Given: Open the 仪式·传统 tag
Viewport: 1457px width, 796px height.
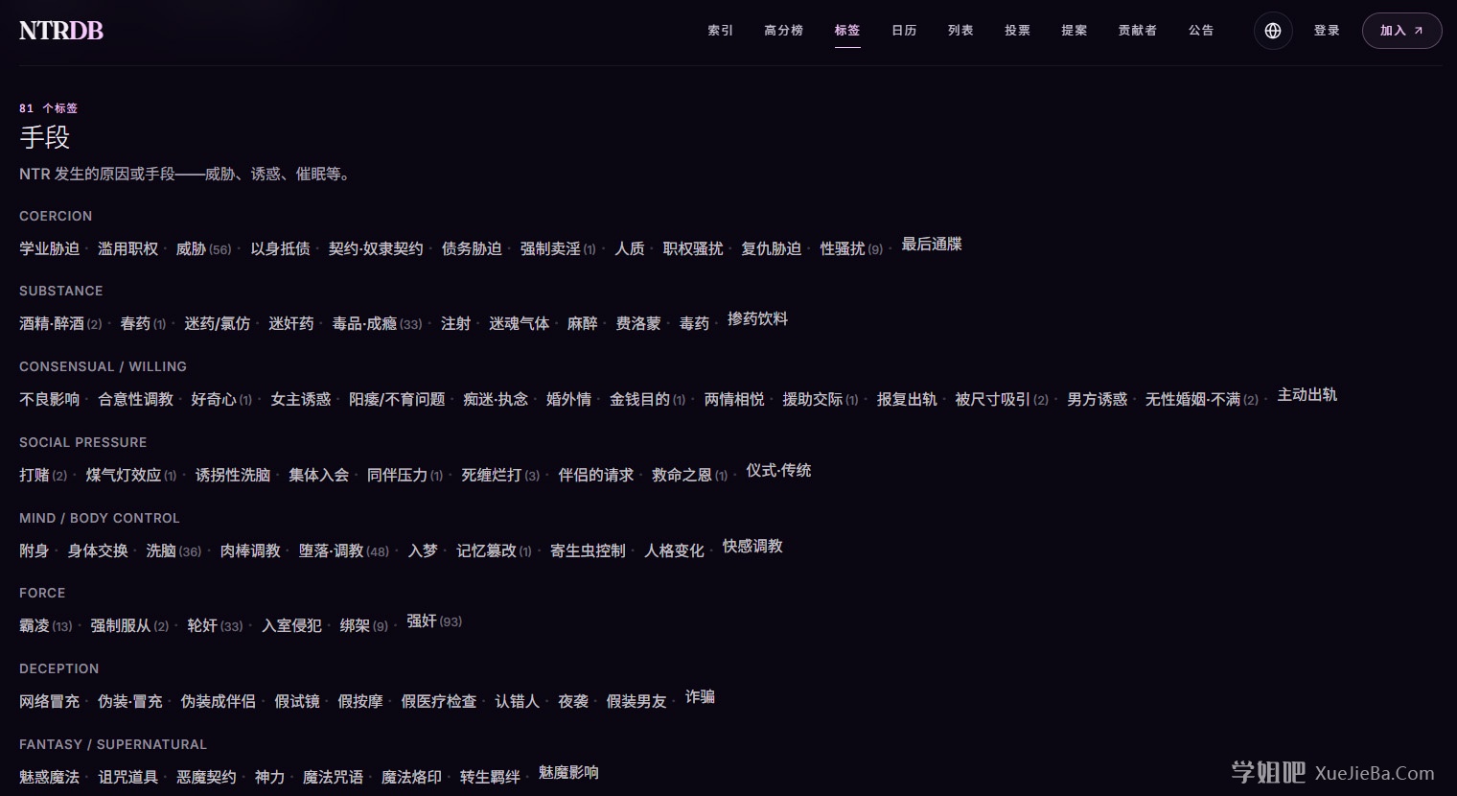Looking at the screenshot, I should point(778,471).
